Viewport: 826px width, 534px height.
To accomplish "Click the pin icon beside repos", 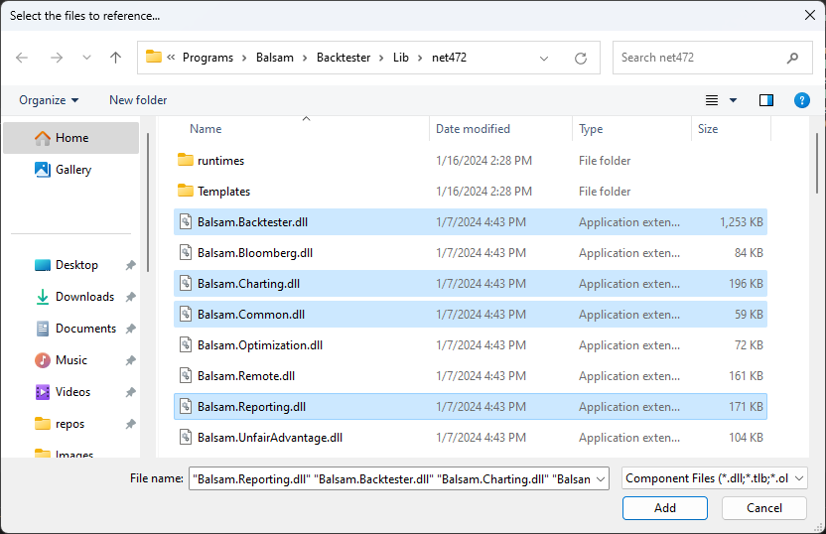I will point(130,424).
